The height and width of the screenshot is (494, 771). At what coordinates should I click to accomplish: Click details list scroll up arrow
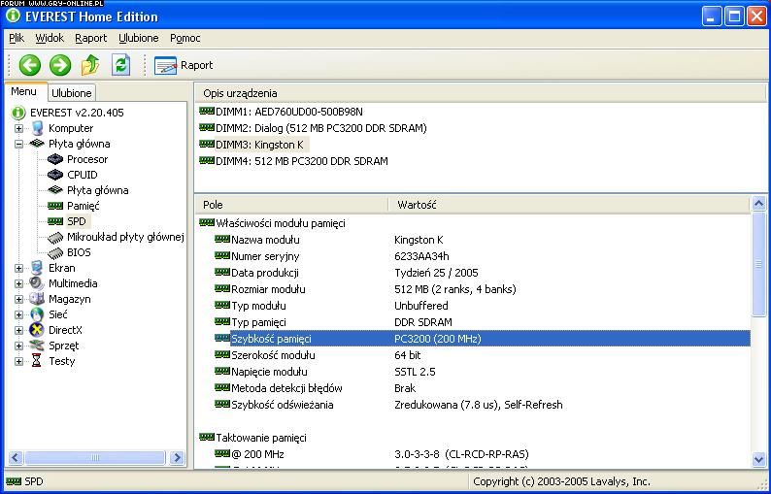pos(758,204)
